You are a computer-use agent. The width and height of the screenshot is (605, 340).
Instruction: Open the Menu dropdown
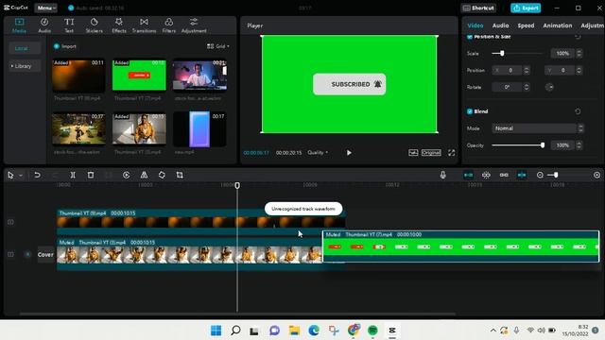(x=46, y=8)
